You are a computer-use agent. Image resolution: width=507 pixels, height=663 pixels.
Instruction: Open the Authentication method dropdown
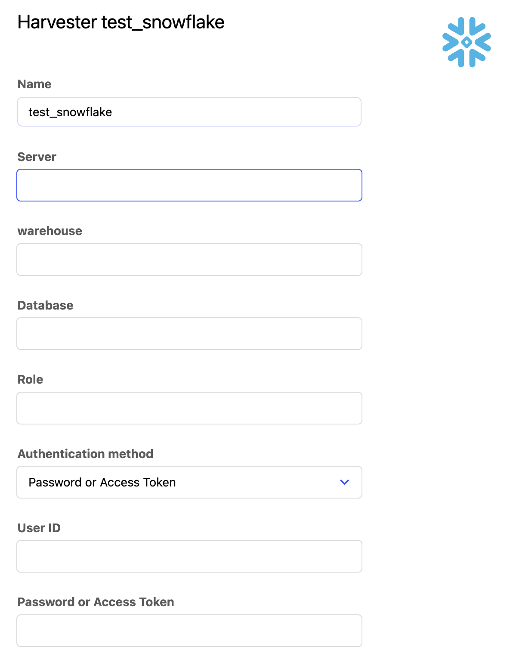click(189, 482)
